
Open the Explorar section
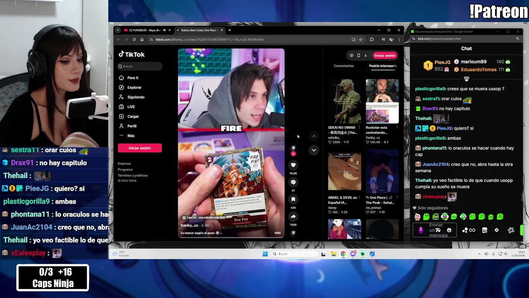click(x=130, y=87)
